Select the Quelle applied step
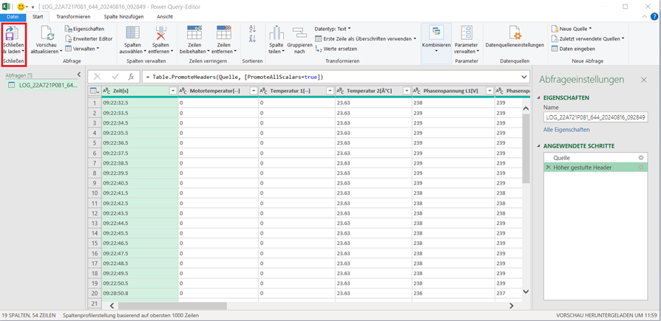 (562, 157)
